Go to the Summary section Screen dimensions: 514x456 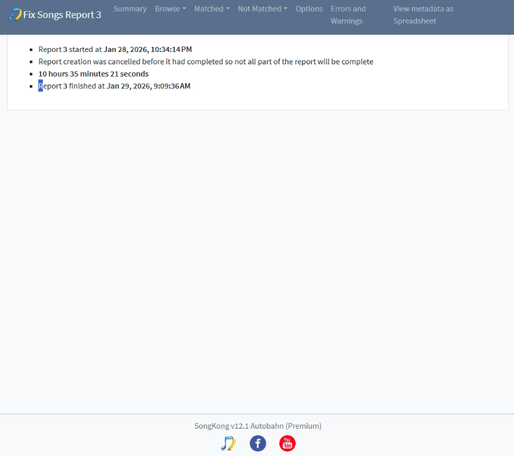point(130,9)
